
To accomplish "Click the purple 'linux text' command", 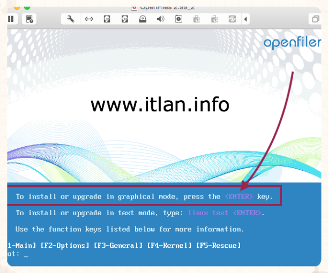I will click(207, 213).
